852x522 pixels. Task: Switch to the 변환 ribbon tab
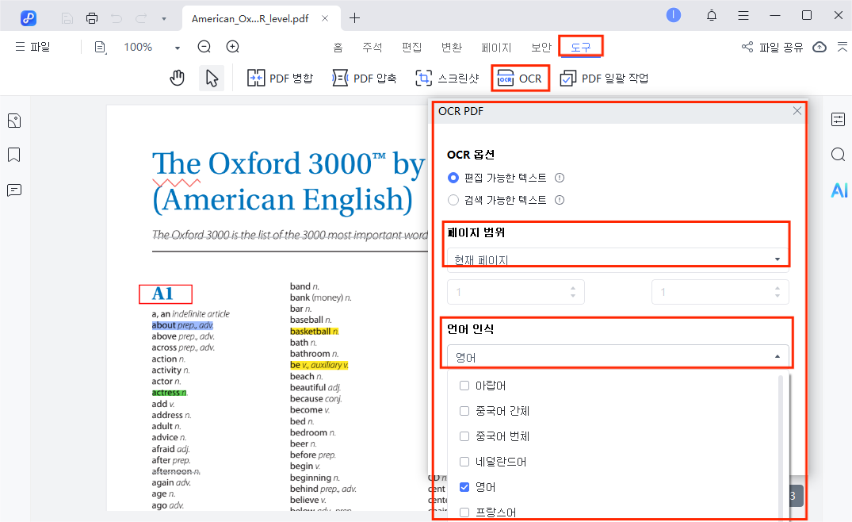[x=452, y=47]
